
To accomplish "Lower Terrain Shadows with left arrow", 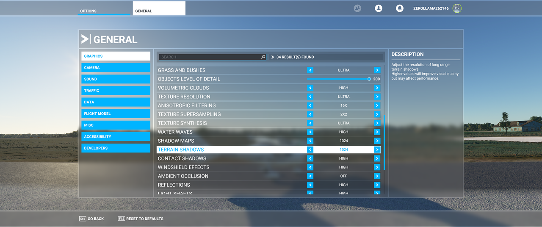I will pos(310,149).
